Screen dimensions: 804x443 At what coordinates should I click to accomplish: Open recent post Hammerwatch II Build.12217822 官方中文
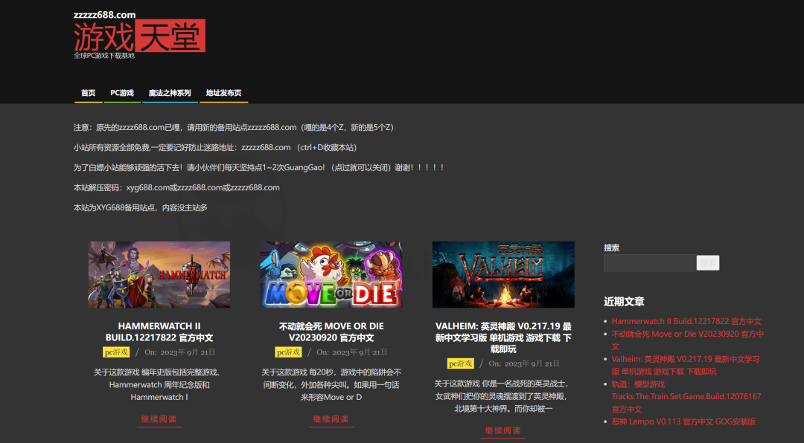pyautogui.click(x=686, y=321)
